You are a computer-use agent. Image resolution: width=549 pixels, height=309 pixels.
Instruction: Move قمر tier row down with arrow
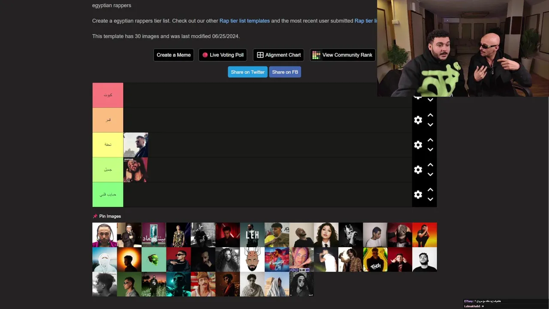[x=430, y=125]
